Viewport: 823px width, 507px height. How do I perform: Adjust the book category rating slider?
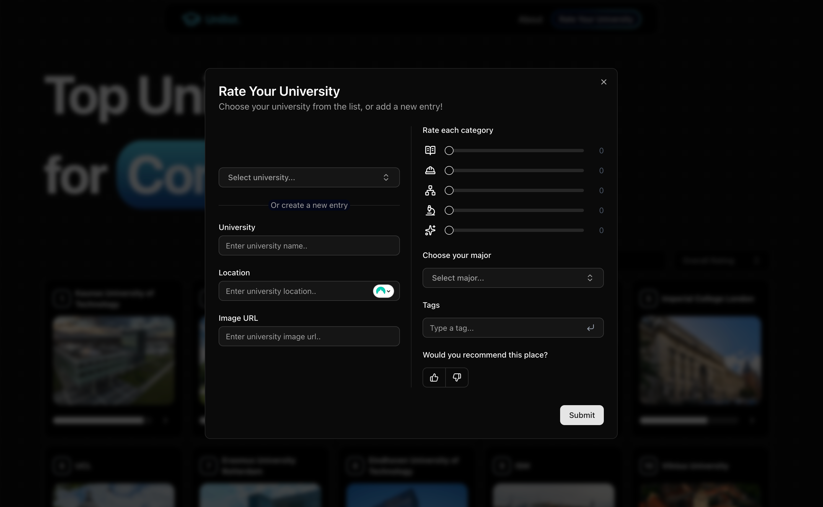[514, 151]
